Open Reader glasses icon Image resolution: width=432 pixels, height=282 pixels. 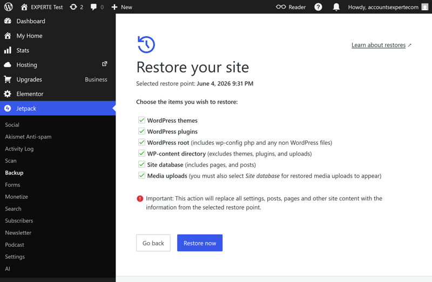click(x=281, y=7)
